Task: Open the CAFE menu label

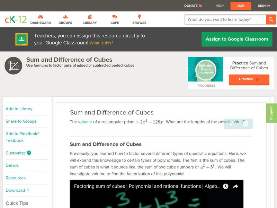Action: [x=115, y=23]
